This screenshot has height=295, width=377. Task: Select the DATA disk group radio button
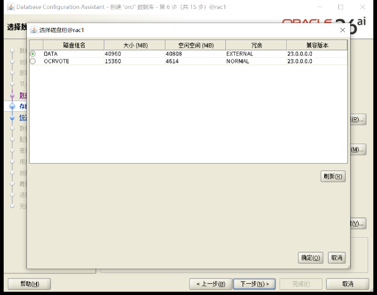coord(33,54)
